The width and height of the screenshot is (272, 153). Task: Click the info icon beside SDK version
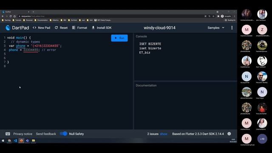pos(229,134)
